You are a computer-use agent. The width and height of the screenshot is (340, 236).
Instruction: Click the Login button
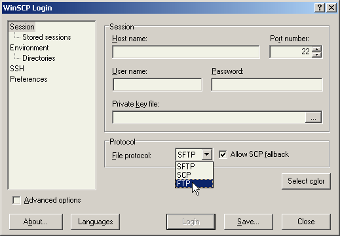coord(191,222)
